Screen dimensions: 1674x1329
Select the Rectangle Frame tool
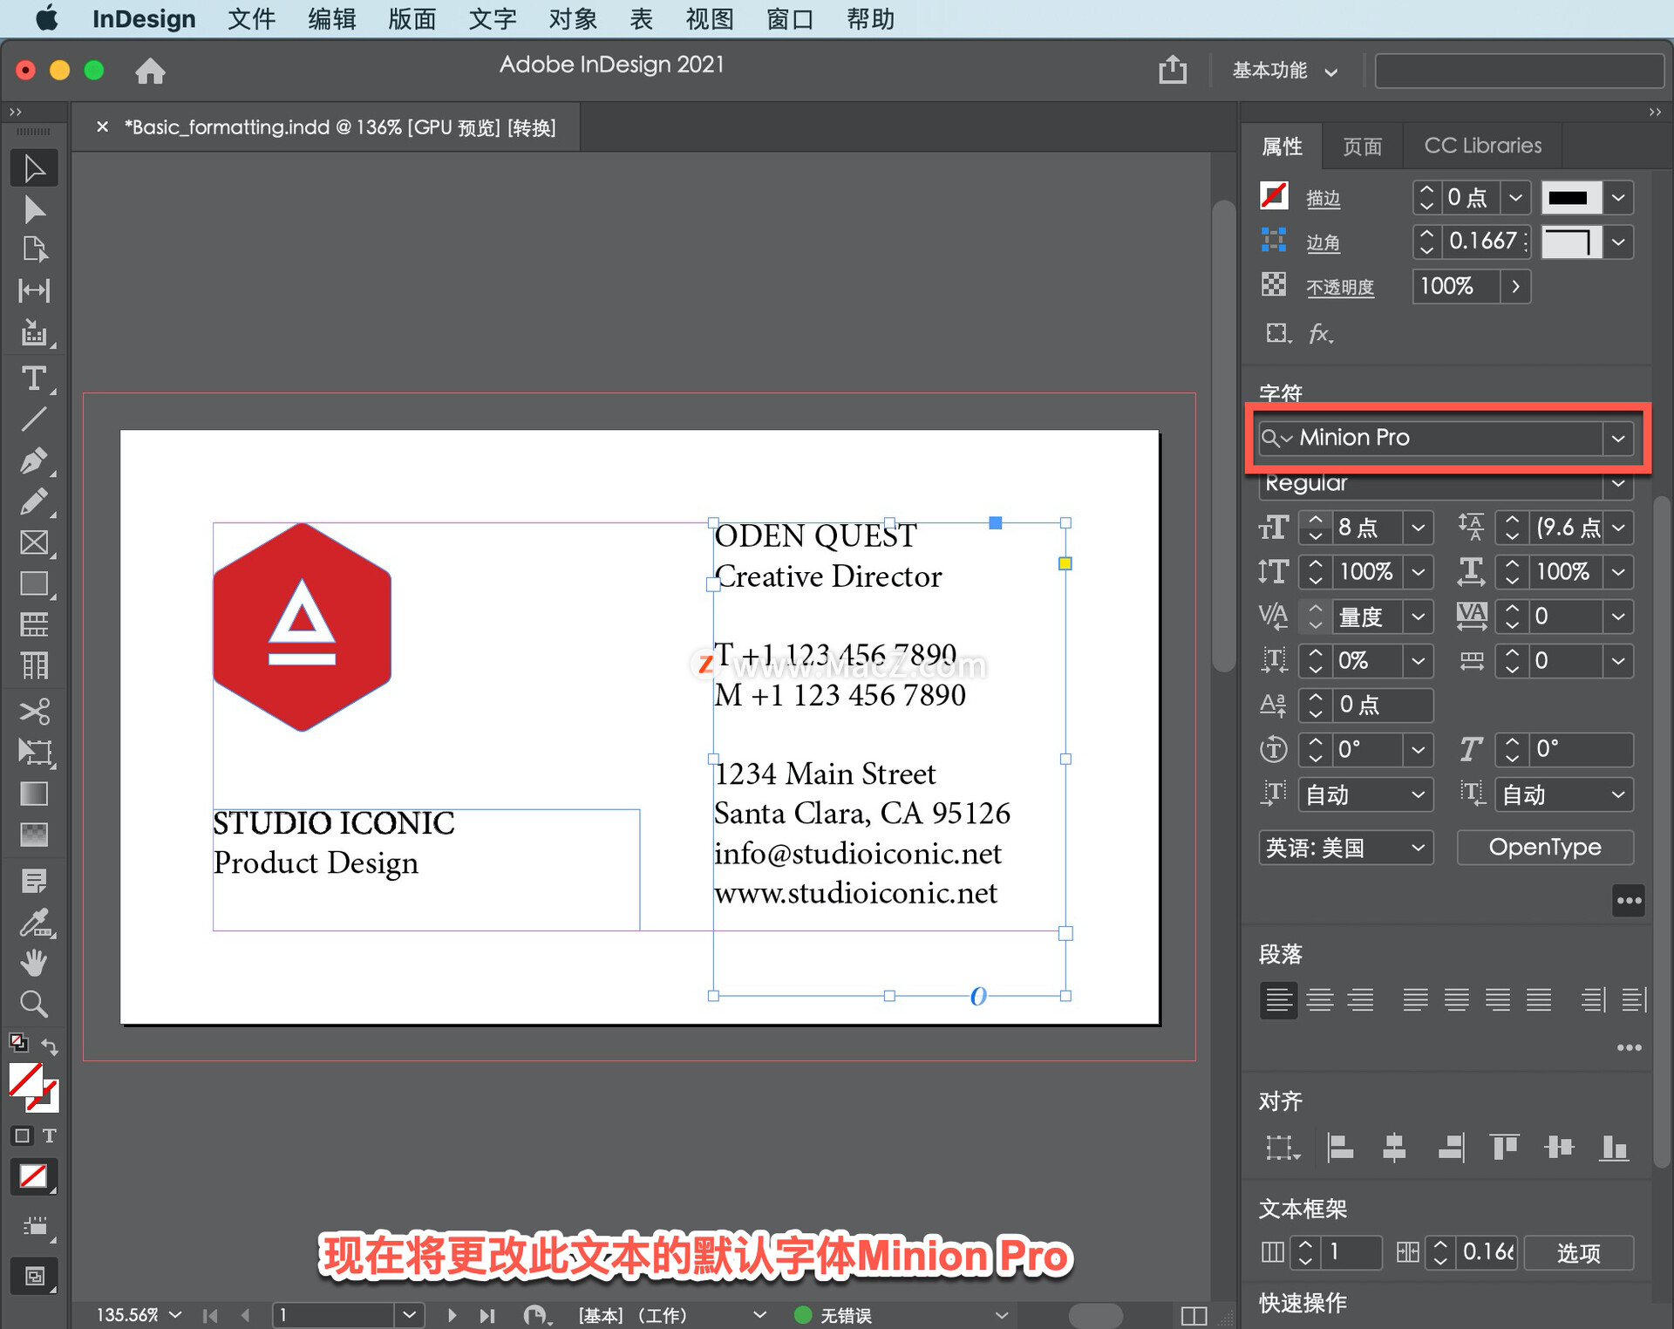click(x=33, y=542)
